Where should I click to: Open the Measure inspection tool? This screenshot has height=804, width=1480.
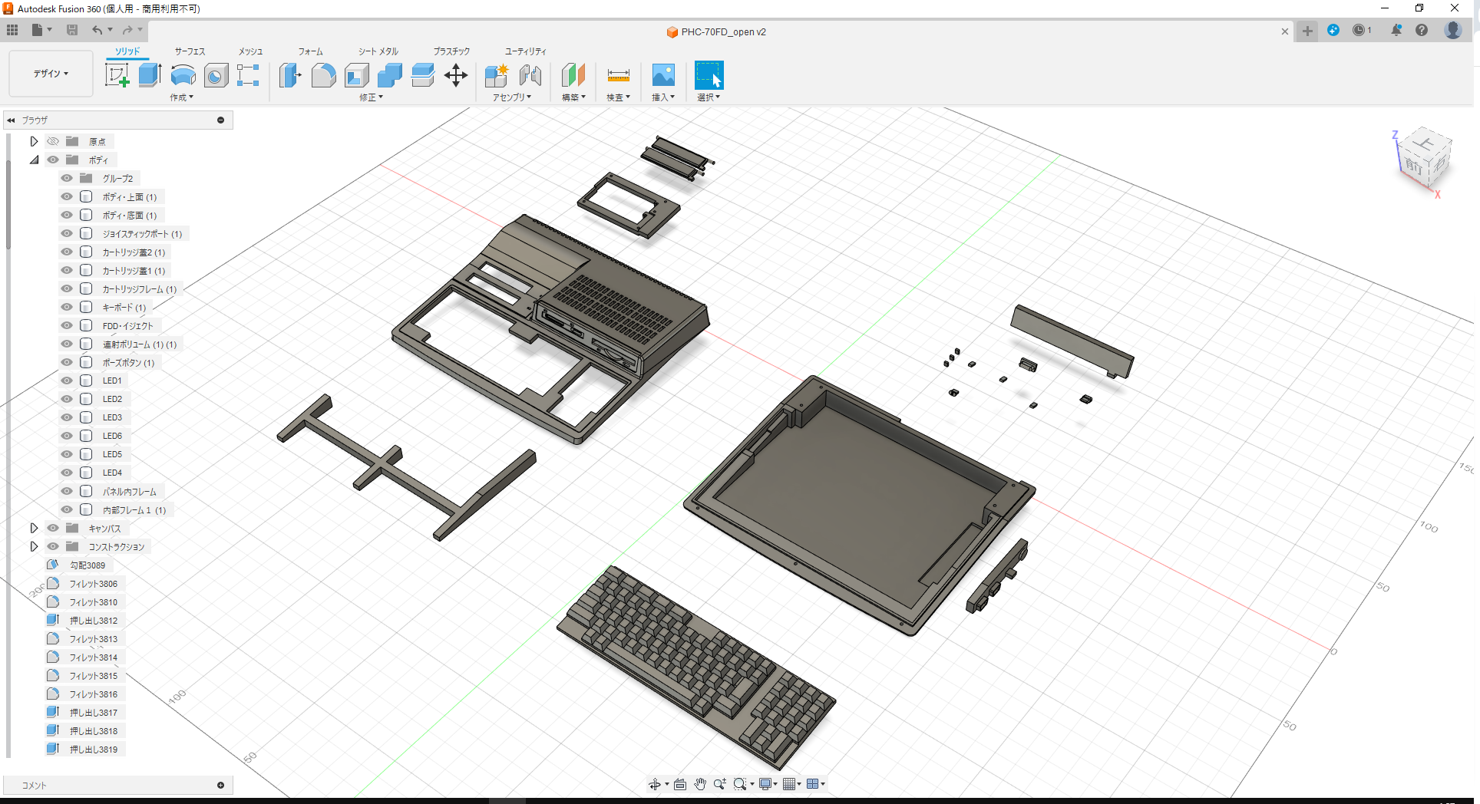pos(618,74)
